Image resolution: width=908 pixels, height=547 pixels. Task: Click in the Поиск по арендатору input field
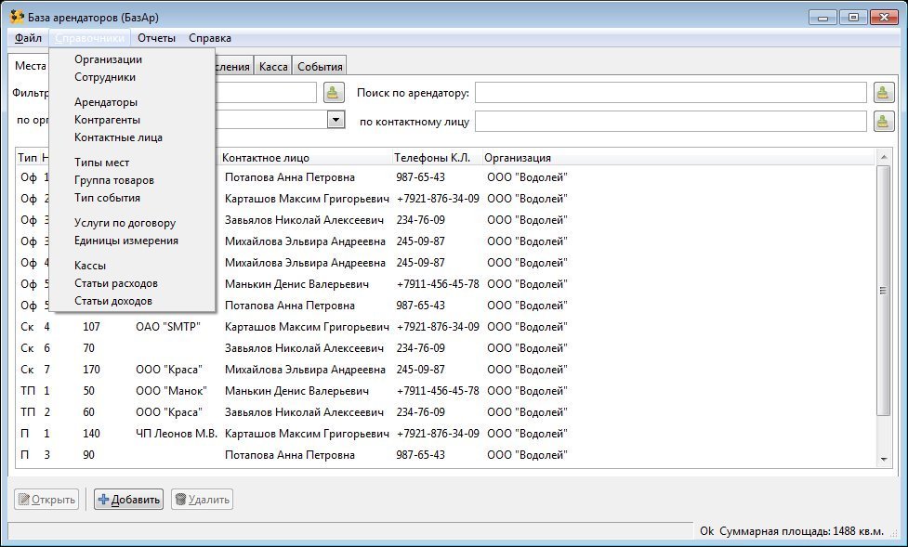coord(671,93)
